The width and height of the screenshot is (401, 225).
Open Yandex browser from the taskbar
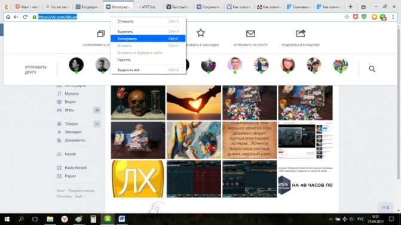(x=65, y=219)
